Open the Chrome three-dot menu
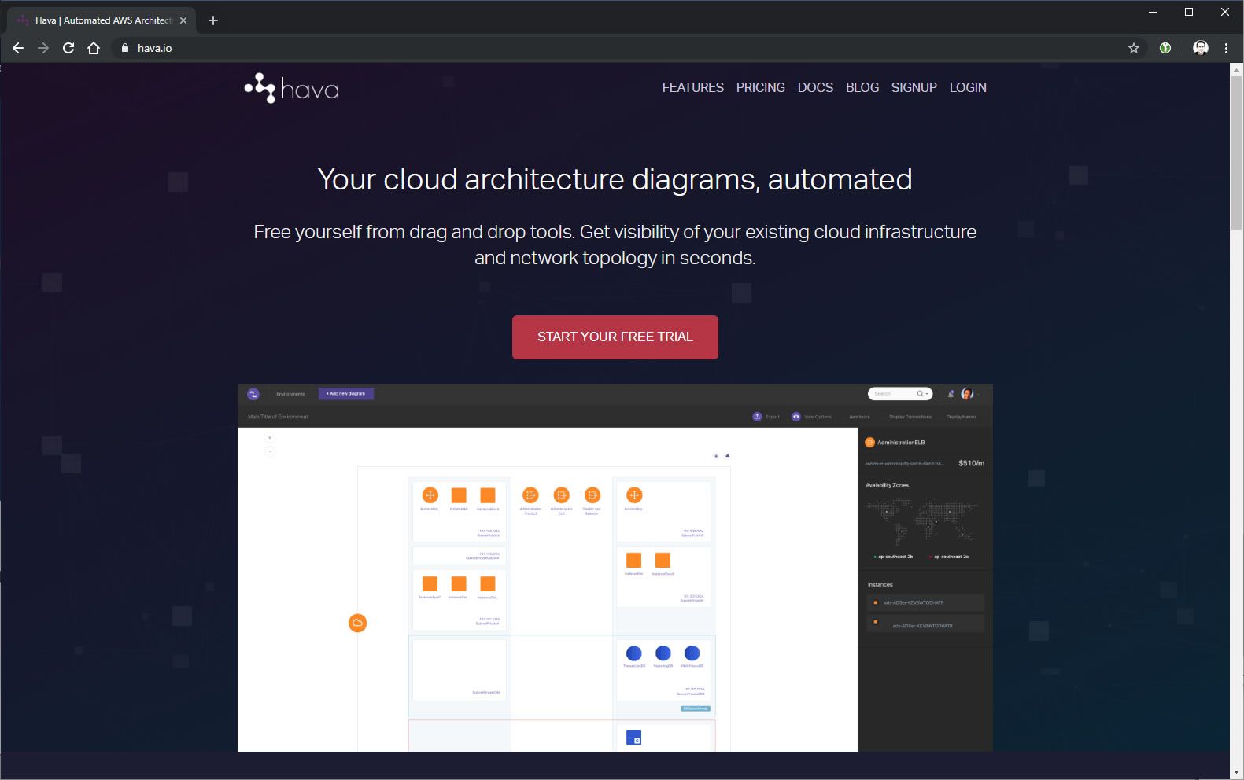The height and width of the screenshot is (780, 1244). pos(1226,48)
